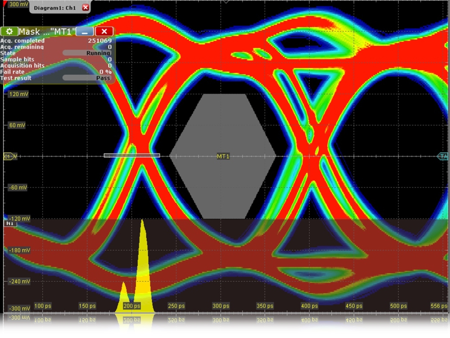Click the 60 mV vertical scale label

17,125
